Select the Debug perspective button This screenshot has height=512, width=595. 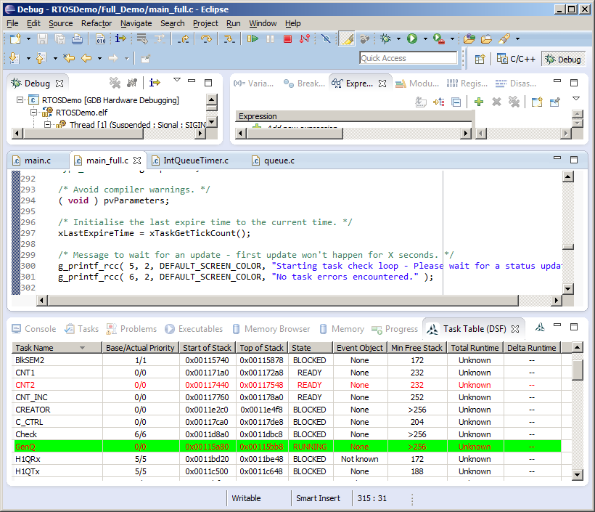(563, 59)
